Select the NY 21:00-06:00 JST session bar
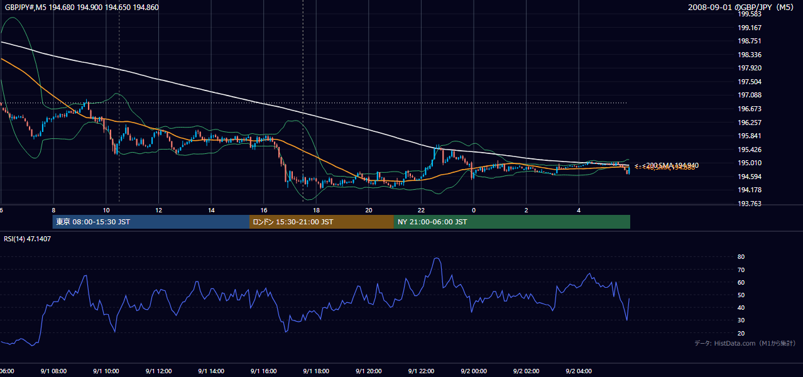This screenshot has height=377, width=803. [512, 222]
